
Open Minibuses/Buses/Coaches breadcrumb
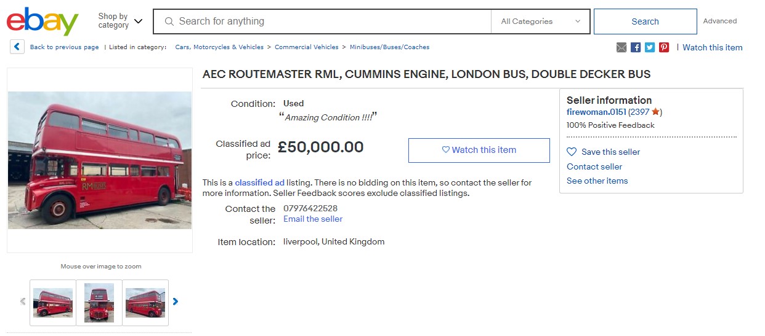[390, 47]
